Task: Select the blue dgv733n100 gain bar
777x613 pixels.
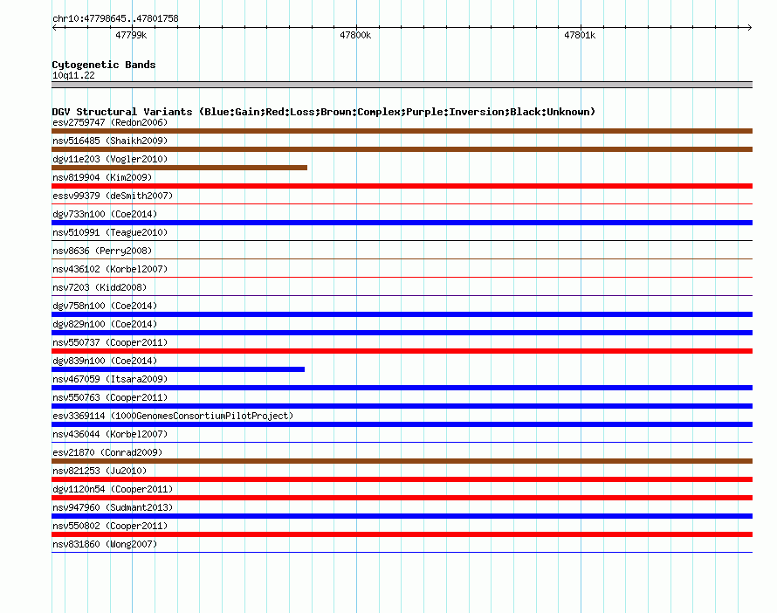Action: (402, 223)
